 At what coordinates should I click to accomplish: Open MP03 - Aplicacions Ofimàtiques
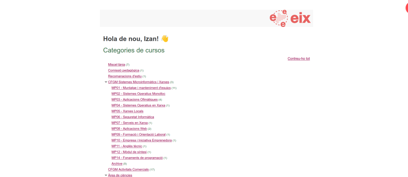134,100
